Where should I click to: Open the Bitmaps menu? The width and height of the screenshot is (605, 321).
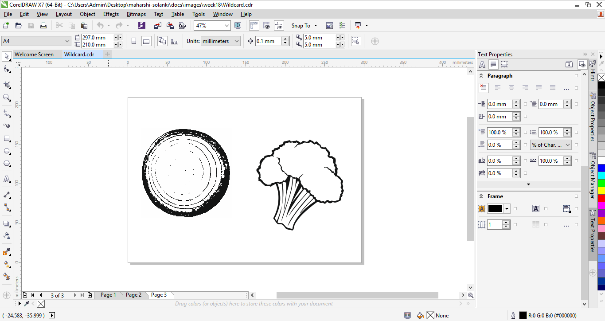click(x=136, y=14)
